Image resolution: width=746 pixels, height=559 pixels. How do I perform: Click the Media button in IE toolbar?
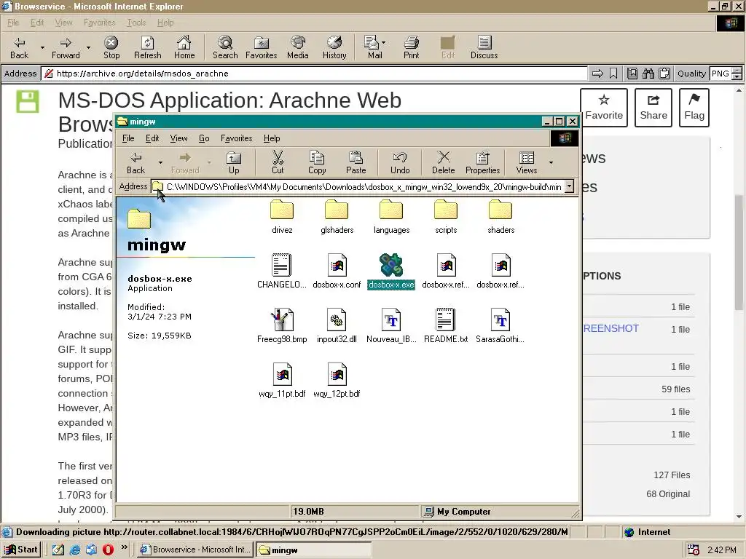(298, 47)
